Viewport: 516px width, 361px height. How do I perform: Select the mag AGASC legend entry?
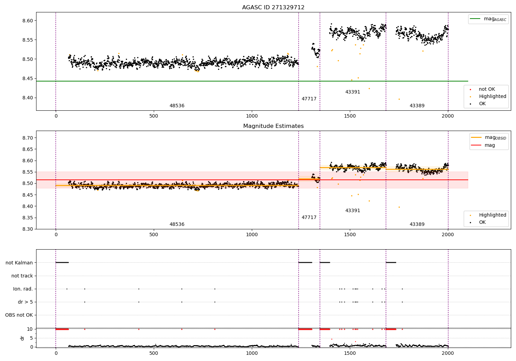click(x=488, y=19)
